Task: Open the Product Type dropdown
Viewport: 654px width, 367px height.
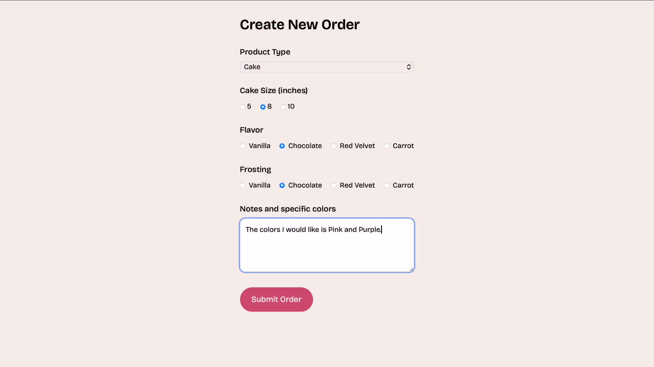Action: click(x=327, y=67)
